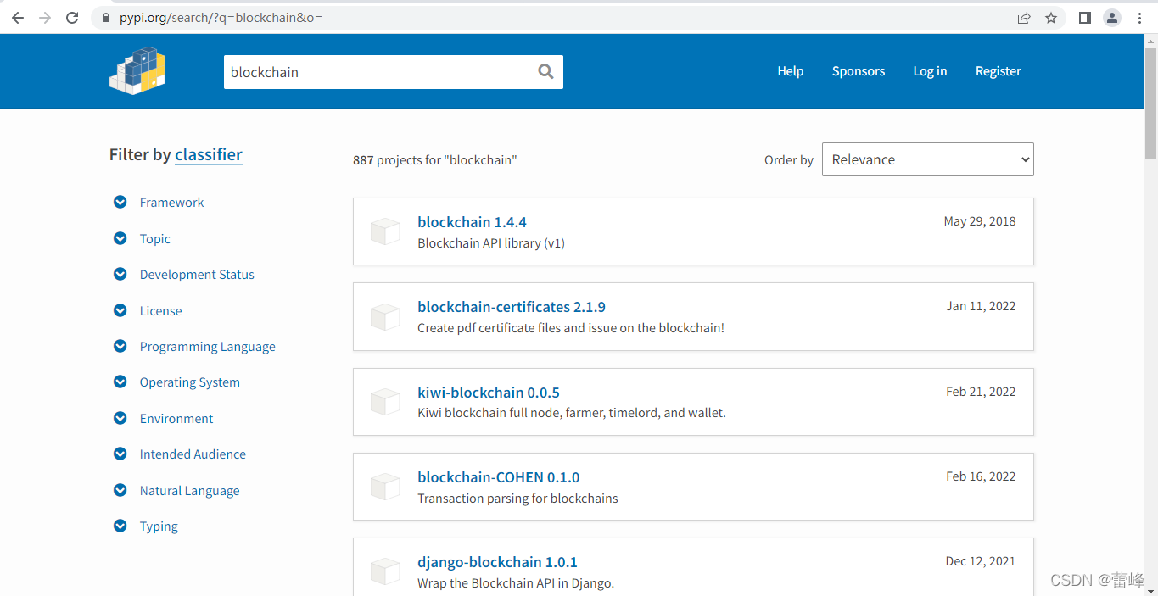Expand the Topic filter chevron
The width and height of the screenshot is (1158, 596).
click(120, 238)
